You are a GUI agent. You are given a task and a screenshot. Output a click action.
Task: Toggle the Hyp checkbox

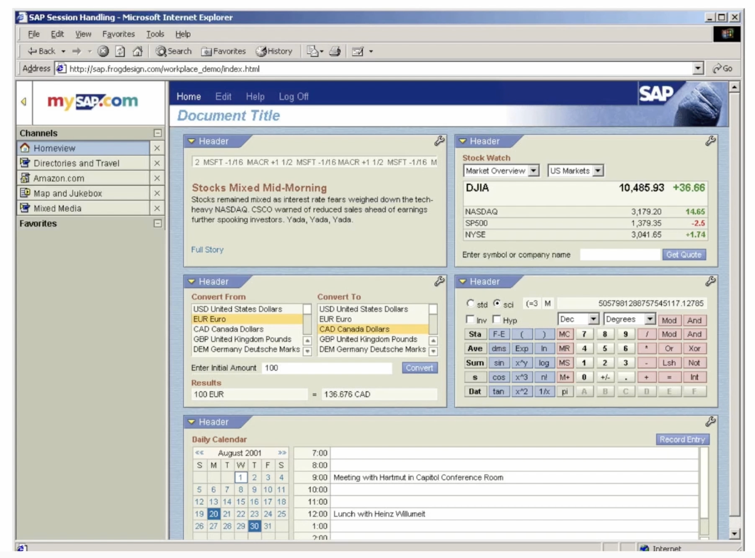click(x=496, y=319)
